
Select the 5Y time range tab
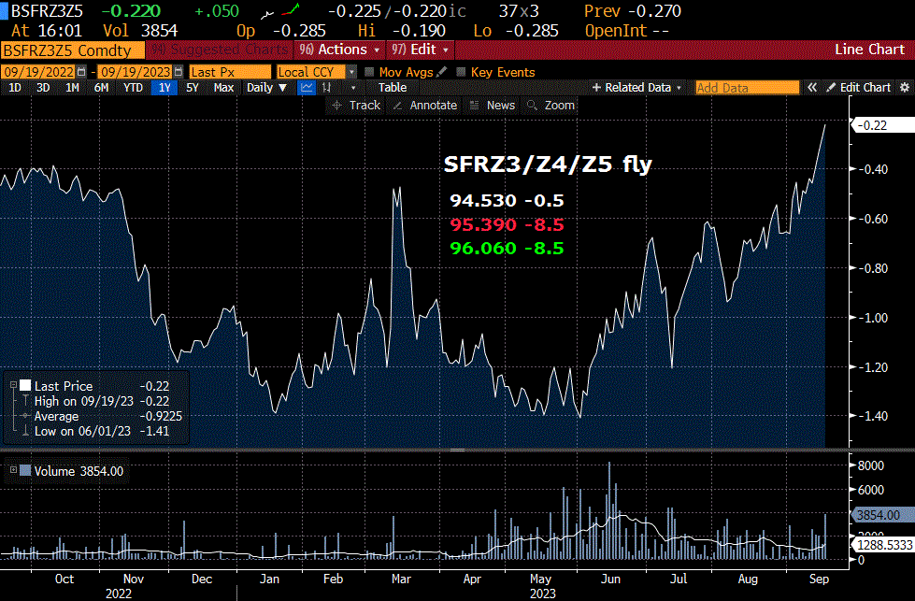click(193, 88)
